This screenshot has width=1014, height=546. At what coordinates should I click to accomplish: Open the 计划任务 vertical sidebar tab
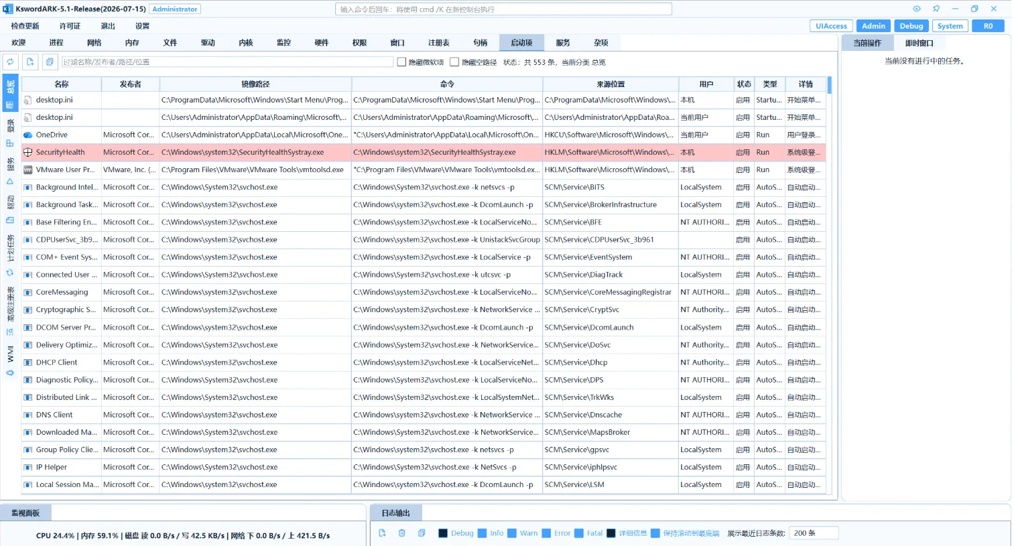tap(10, 254)
